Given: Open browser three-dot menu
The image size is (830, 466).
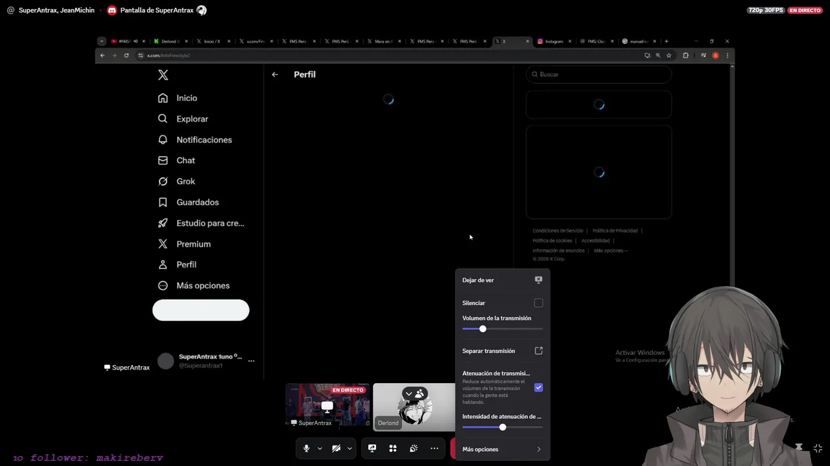Looking at the screenshot, I should [727, 56].
